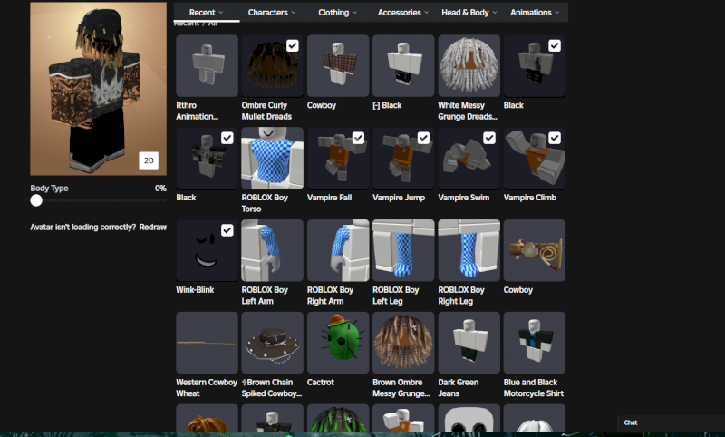Select the ROBLOX Boy Right Arm item
This screenshot has width=725, height=437.
338,250
